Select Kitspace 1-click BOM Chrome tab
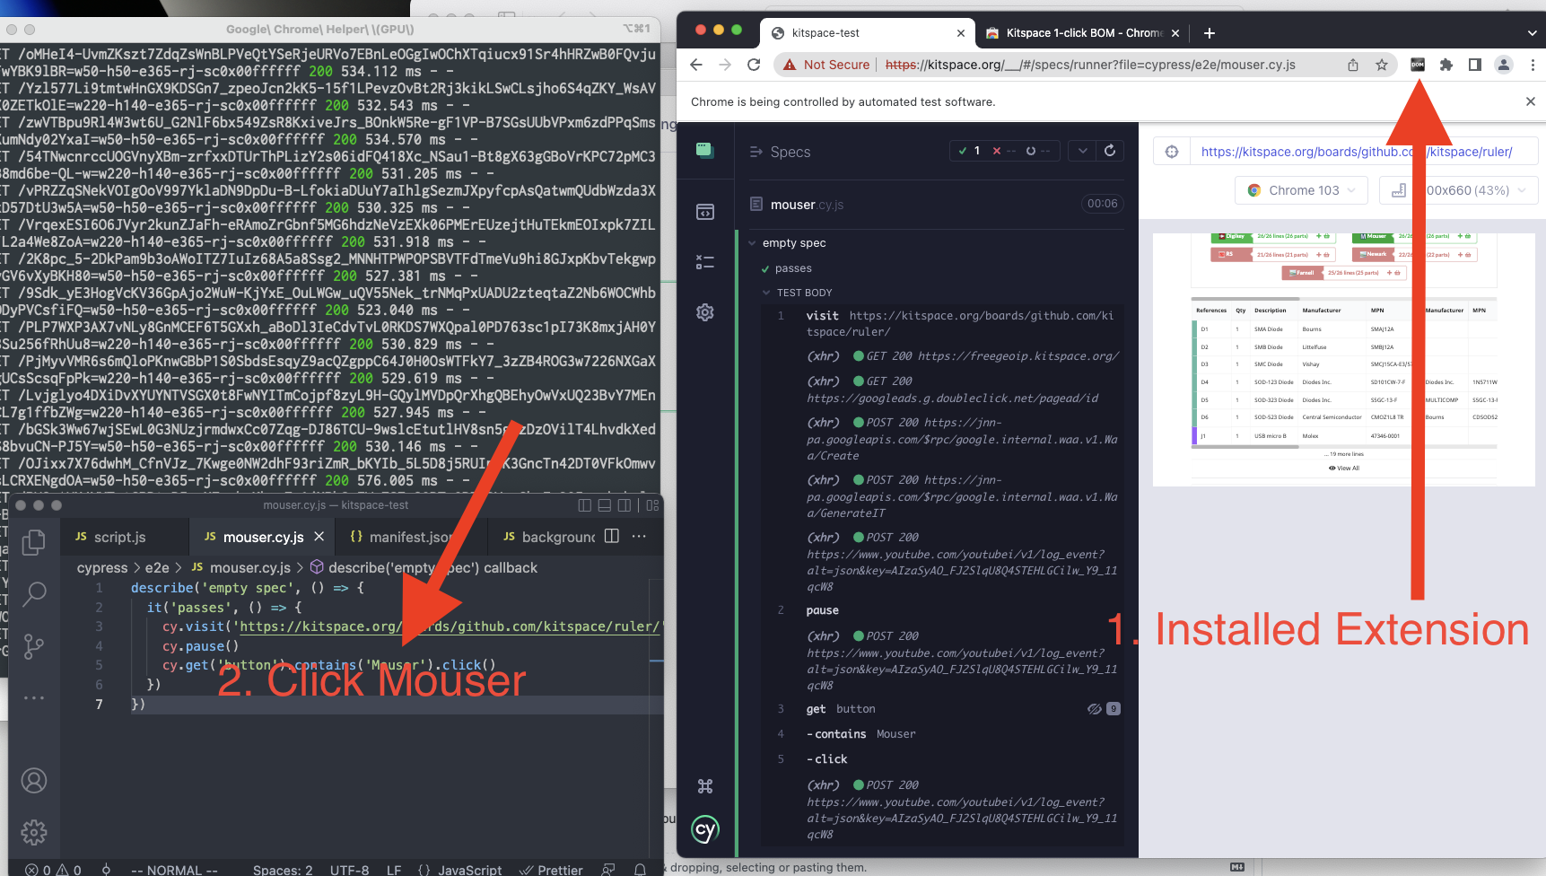This screenshot has width=1546, height=876. [1081, 33]
